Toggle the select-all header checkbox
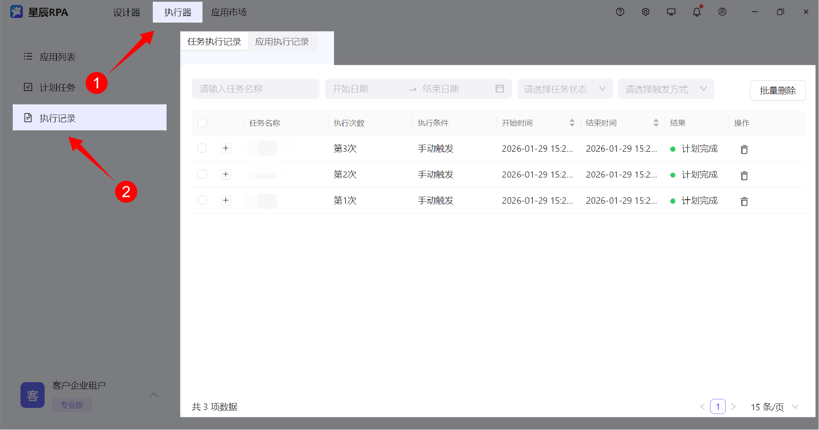The image size is (819, 430). pos(202,123)
